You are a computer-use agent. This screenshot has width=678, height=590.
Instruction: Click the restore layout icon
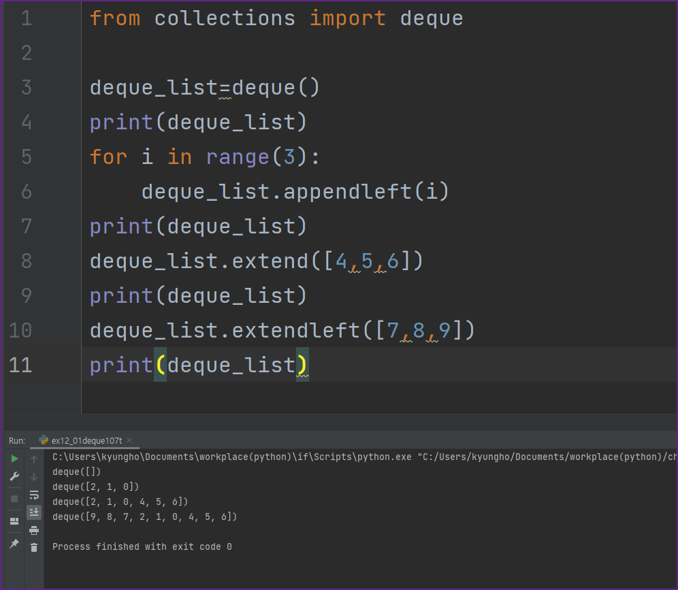(15, 519)
